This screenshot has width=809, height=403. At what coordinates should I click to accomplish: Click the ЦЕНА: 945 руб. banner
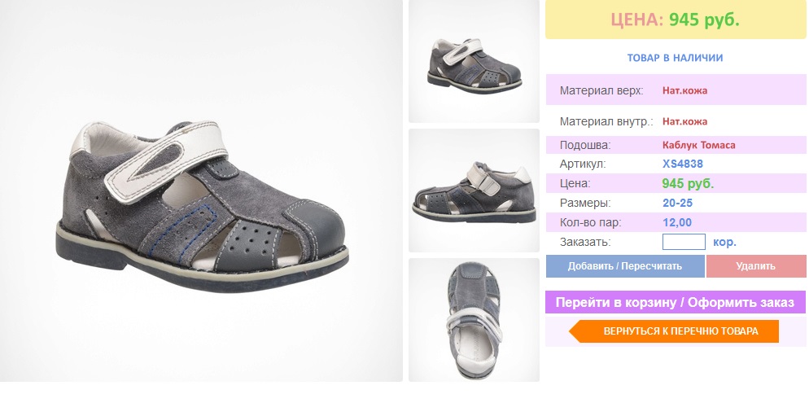point(675,20)
